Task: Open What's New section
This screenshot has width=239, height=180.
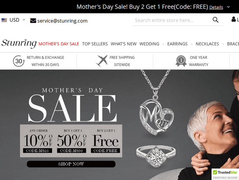Action: (124, 44)
